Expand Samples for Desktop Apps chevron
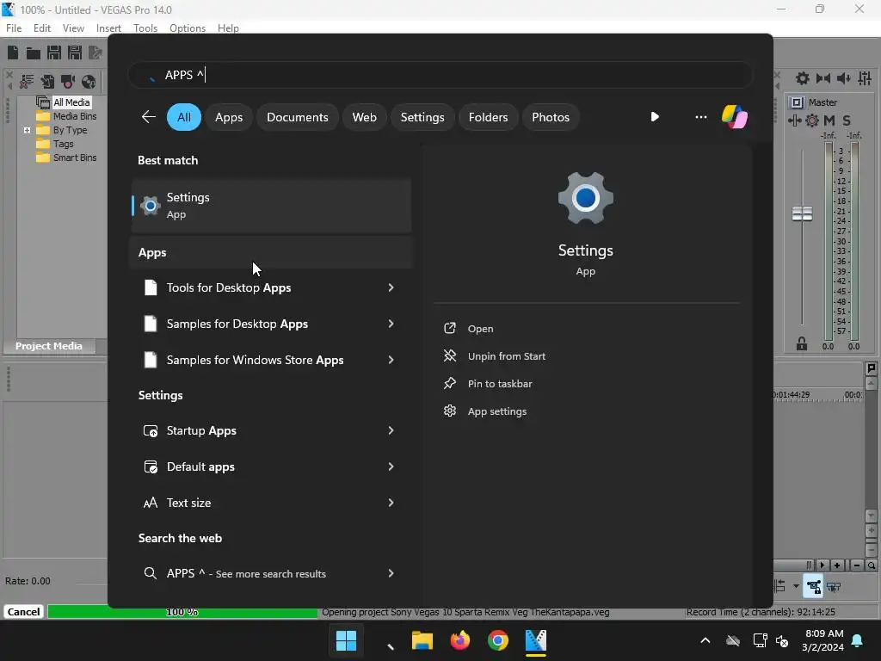This screenshot has width=881, height=661. coord(391,324)
